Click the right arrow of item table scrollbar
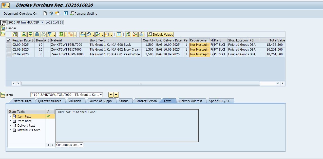 click(282, 83)
